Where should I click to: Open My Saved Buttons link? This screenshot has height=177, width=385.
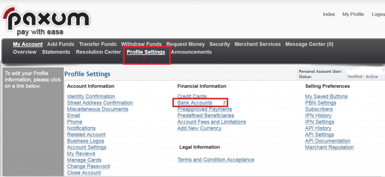[326, 96]
